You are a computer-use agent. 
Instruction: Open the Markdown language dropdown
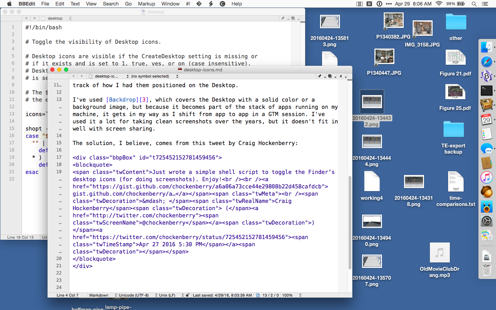(100, 295)
